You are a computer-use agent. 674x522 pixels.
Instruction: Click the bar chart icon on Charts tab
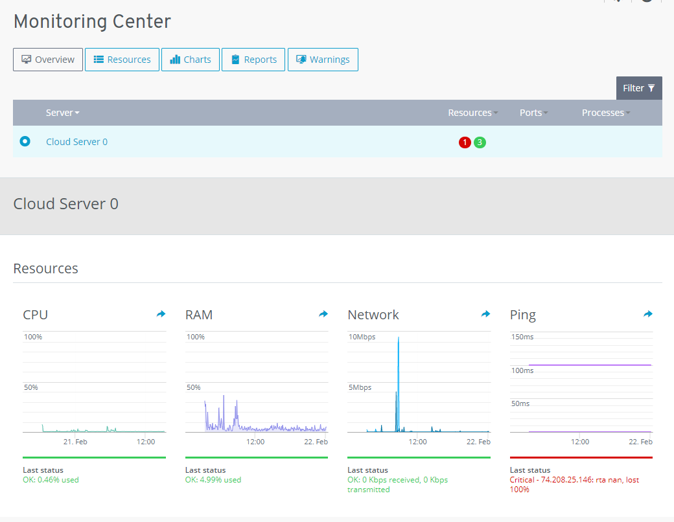[x=175, y=60]
